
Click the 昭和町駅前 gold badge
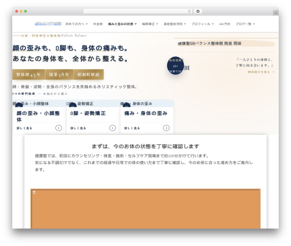pos(88,74)
